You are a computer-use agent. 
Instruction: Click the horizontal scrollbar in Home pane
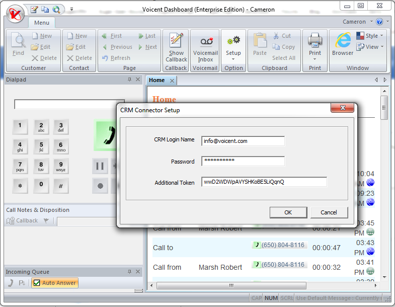point(231,285)
